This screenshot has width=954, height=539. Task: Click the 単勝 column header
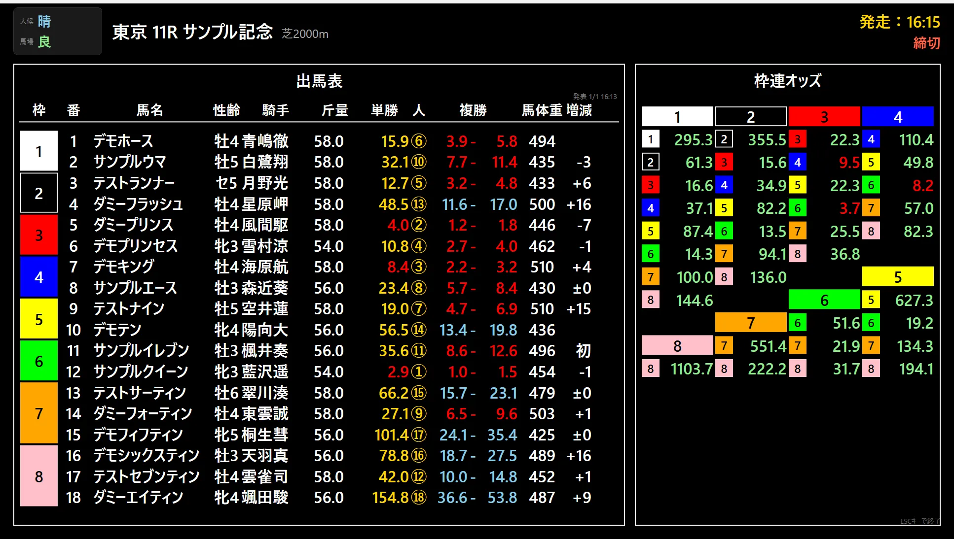click(x=384, y=110)
